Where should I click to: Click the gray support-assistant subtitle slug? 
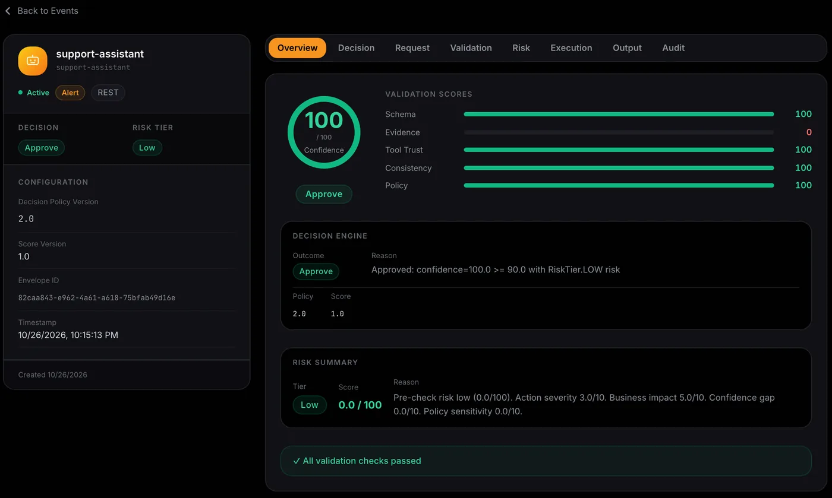(x=93, y=68)
